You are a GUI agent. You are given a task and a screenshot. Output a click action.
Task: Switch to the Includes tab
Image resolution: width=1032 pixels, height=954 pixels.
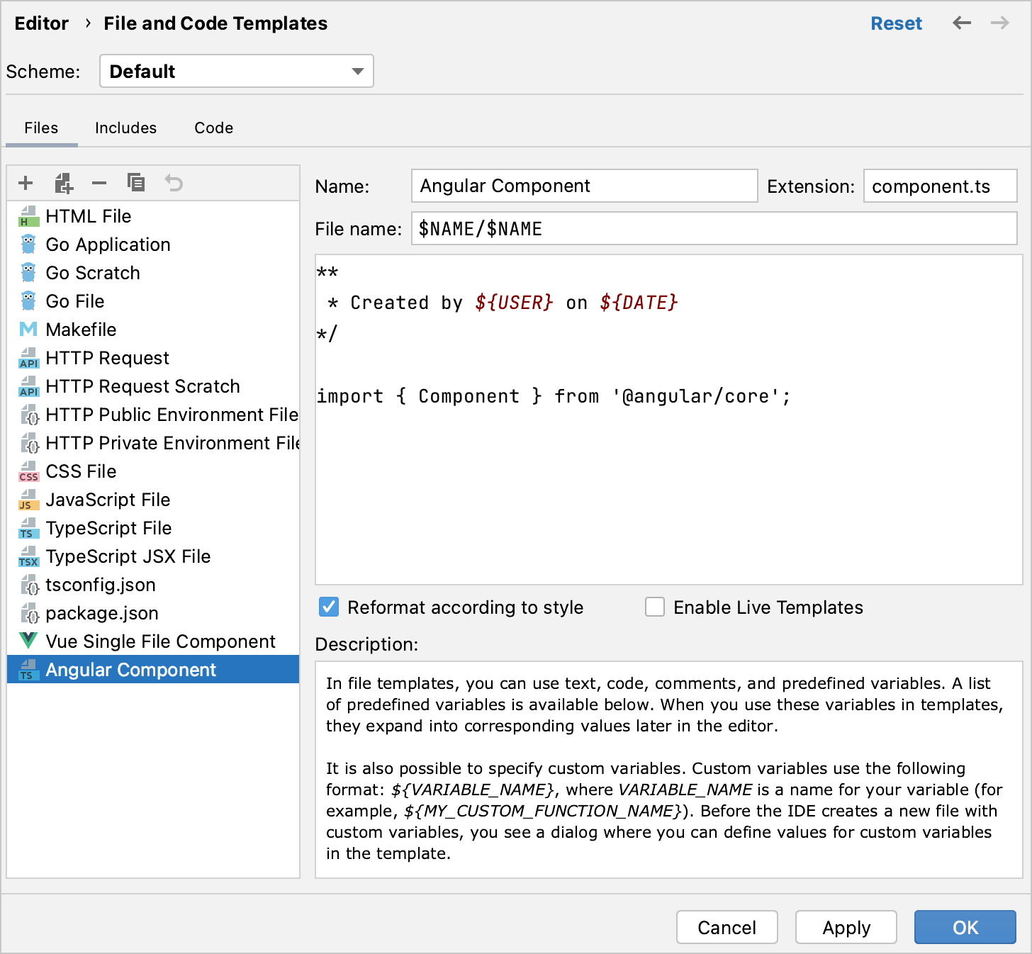(x=125, y=128)
